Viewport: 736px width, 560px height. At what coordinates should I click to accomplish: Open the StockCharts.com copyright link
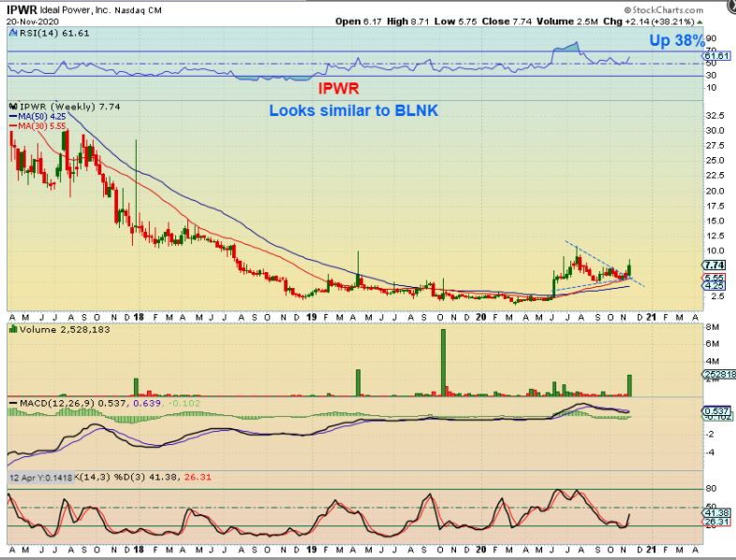[664, 10]
